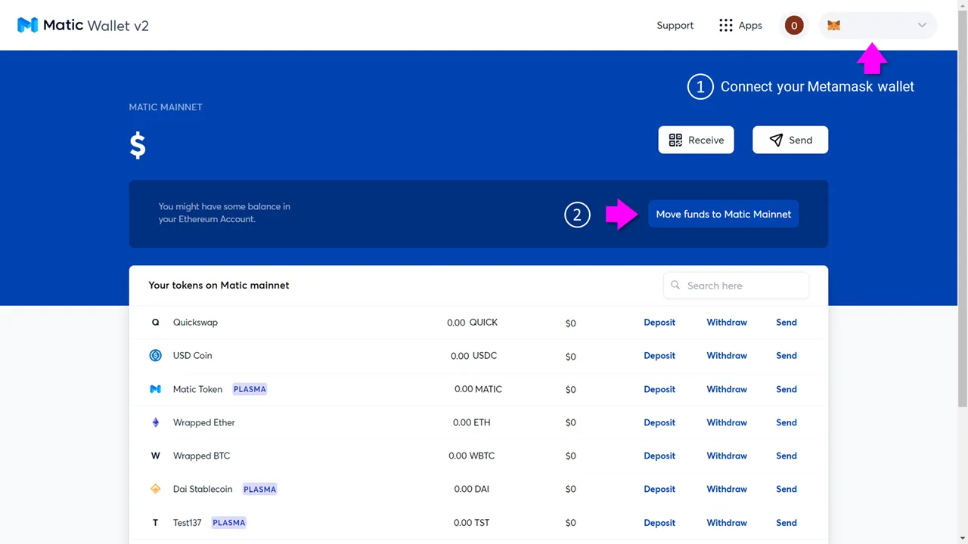Click the 0.00 TST balance

click(x=472, y=523)
